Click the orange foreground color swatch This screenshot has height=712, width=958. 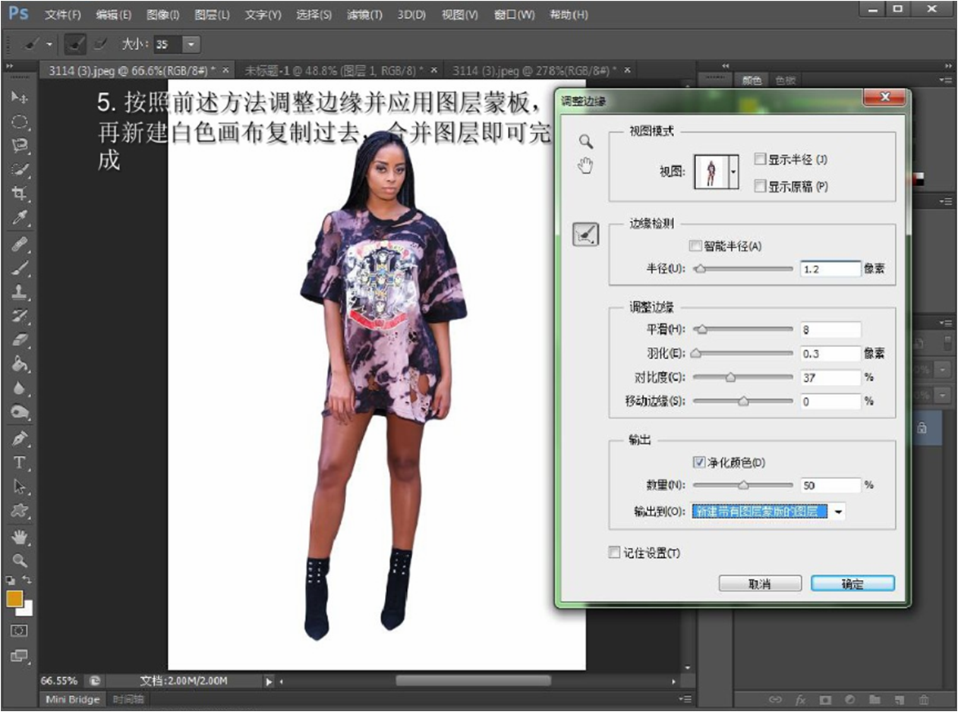coord(14,599)
